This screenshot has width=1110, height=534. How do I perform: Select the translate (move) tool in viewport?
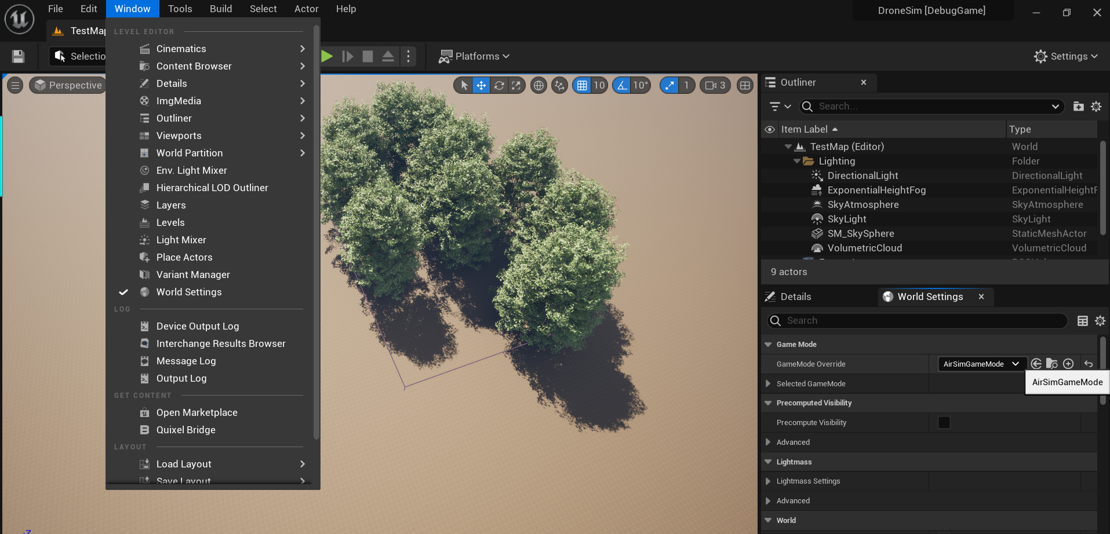(x=481, y=86)
